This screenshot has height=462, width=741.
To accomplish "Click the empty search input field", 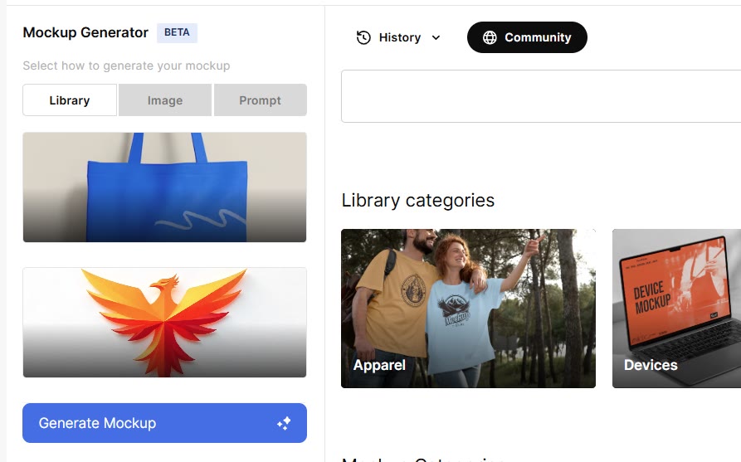I will click(x=539, y=96).
